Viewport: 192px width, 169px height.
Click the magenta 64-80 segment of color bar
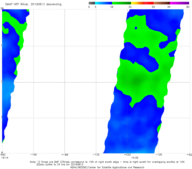click(180, 3)
